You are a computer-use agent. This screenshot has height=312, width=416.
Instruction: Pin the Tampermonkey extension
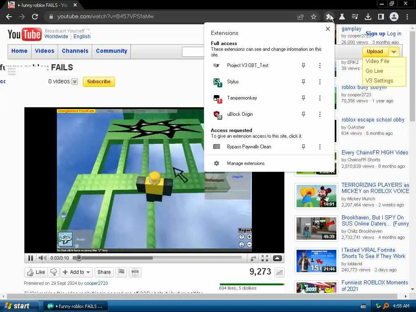tap(303, 98)
